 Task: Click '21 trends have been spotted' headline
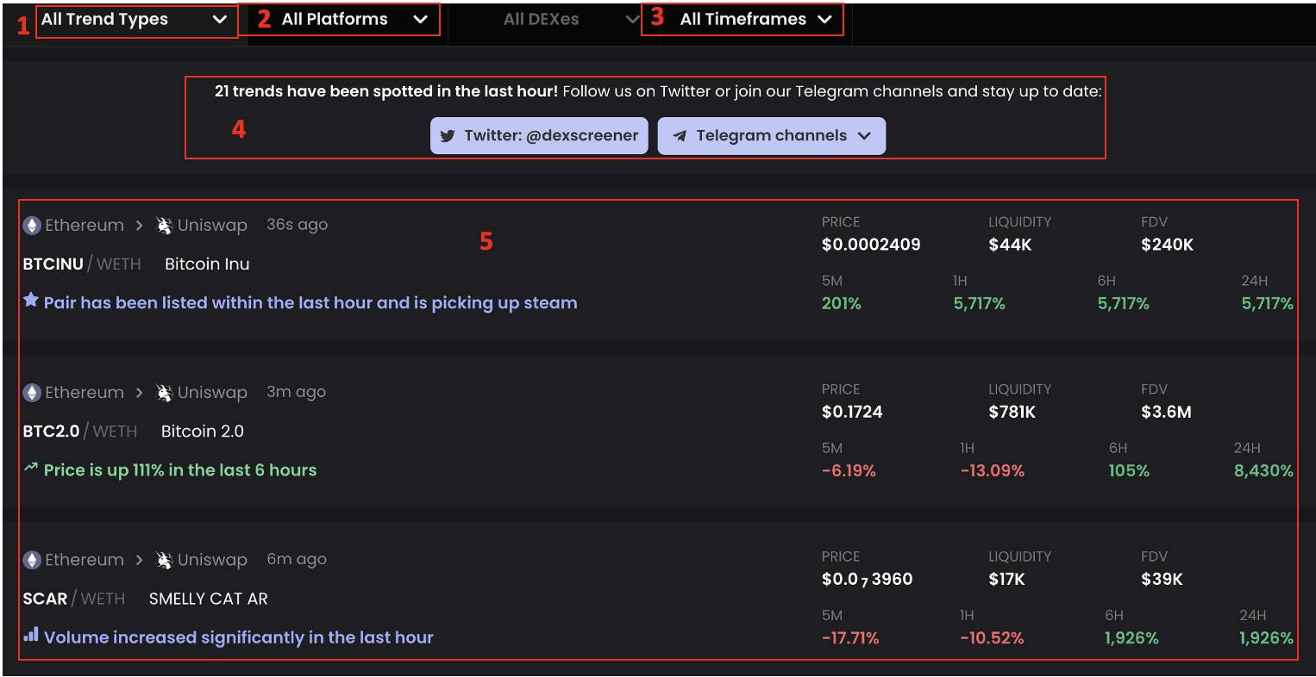[386, 90]
